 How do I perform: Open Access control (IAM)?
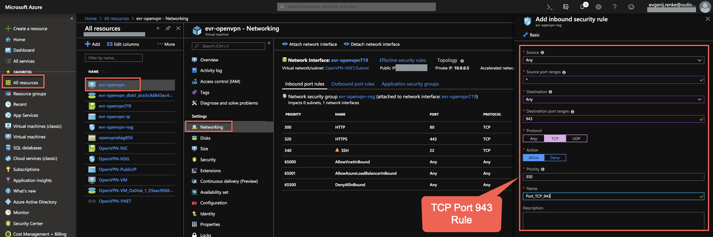pyautogui.click(x=220, y=81)
